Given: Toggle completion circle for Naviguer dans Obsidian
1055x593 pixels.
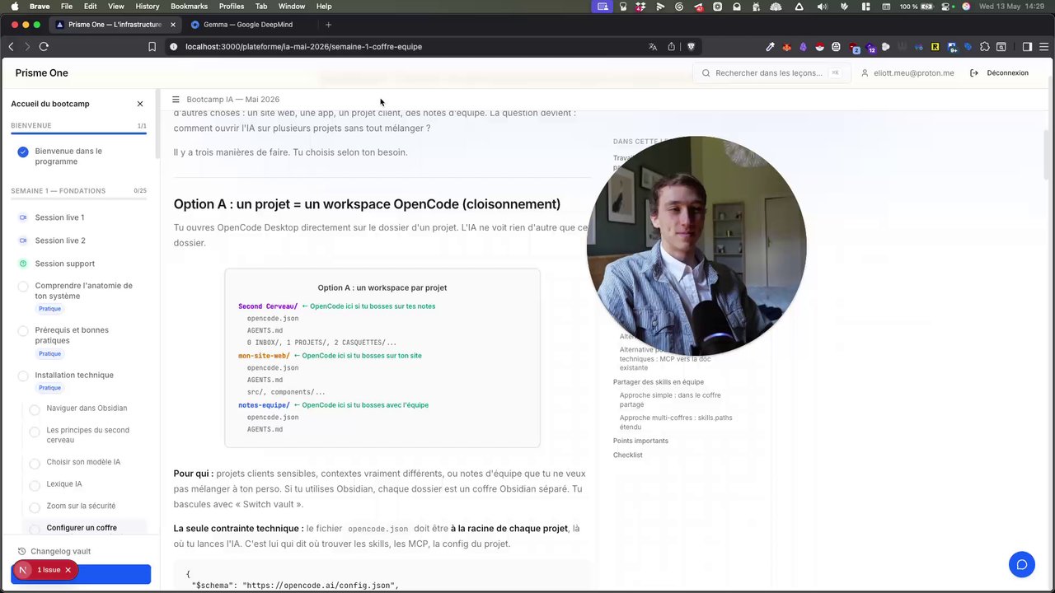Looking at the screenshot, I should coord(35,409).
